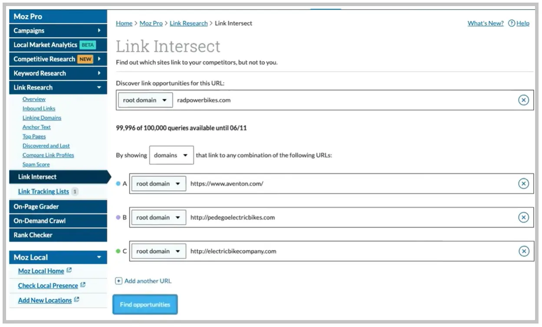This screenshot has width=542, height=327.
Task: Click the queries available text
Action: [x=181, y=128]
